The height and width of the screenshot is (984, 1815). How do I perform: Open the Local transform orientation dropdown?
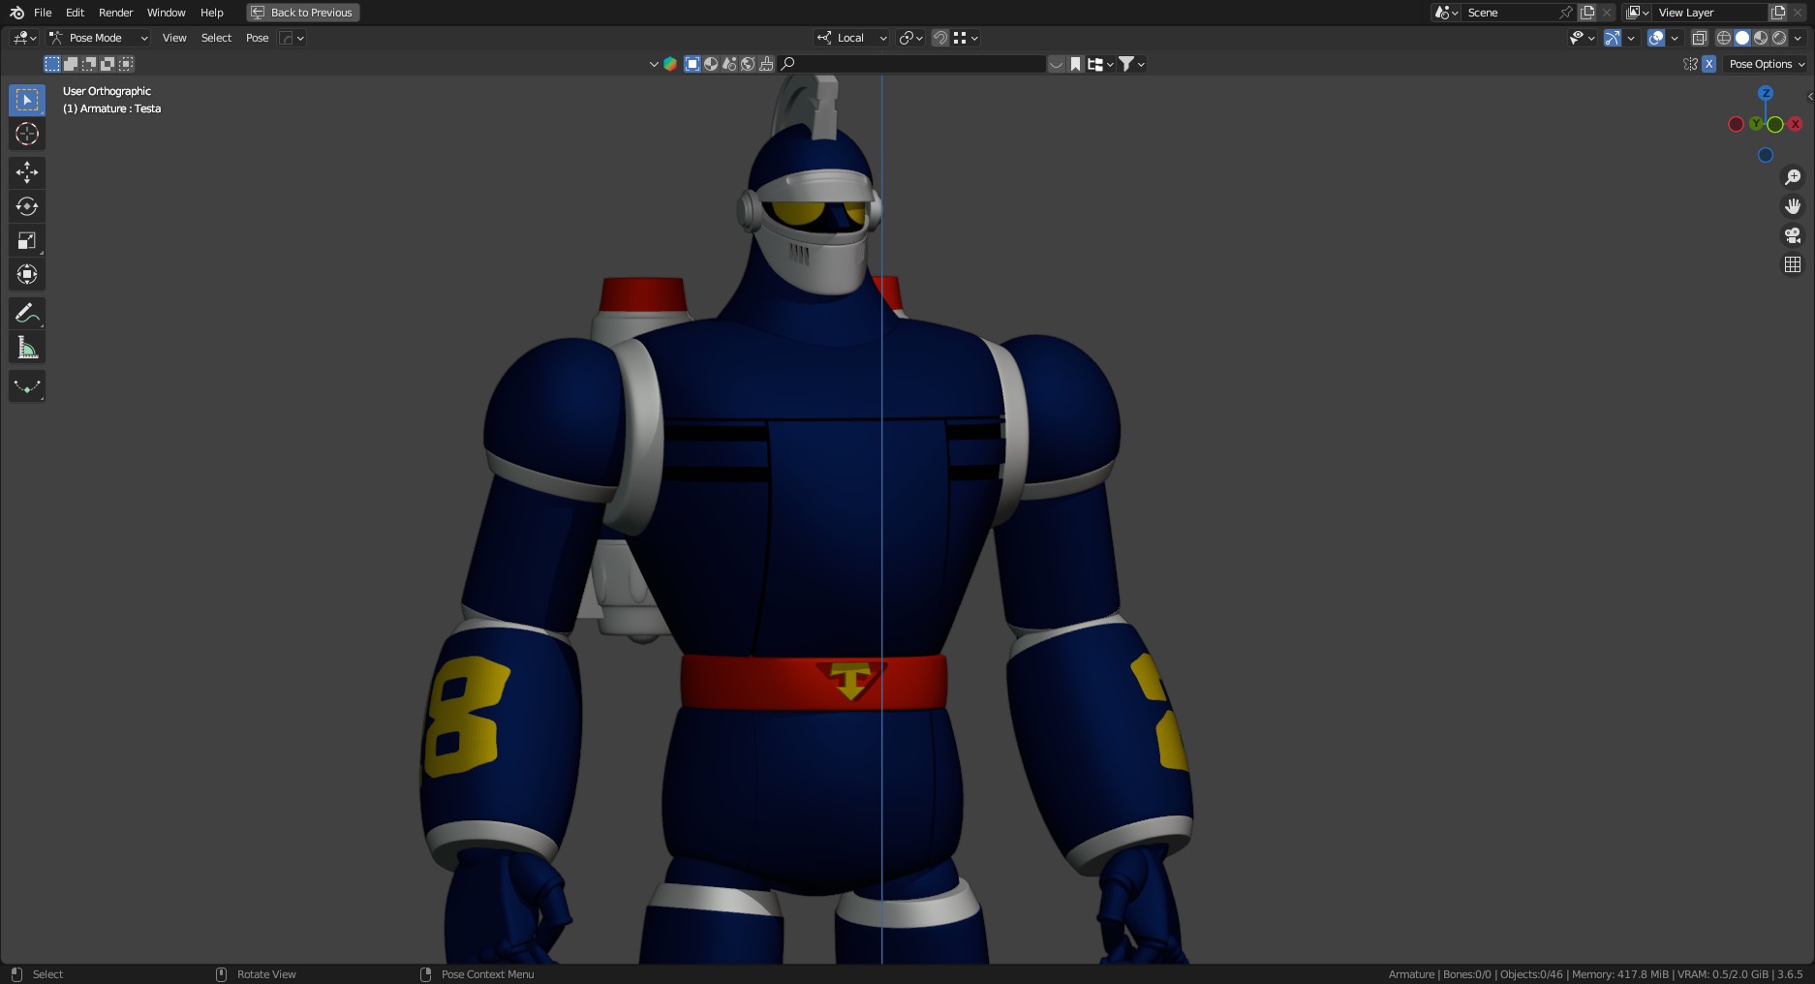pos(851,38)
